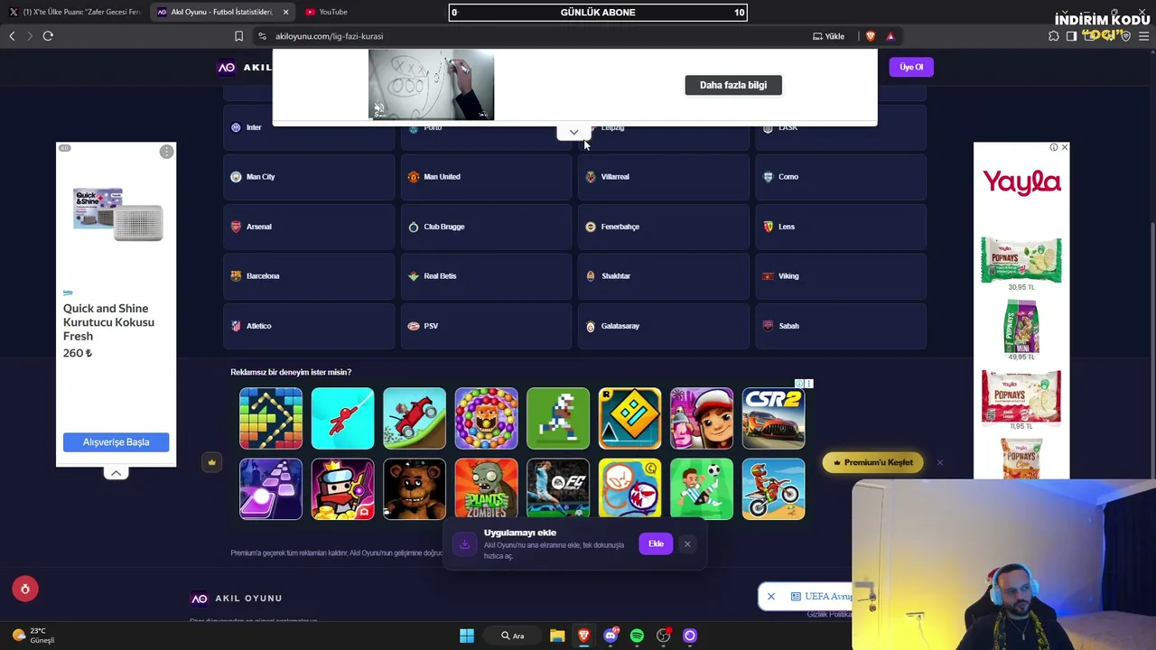Viewport: 1156px width, 650px height.
Task: Select the Arsenal team card
Action: [309, 227]
